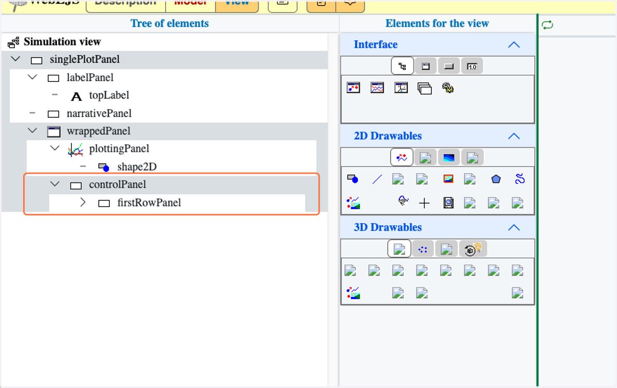The width and height of the screenshot is (617, 388).
Task: Pick the 3D Drawables group image icon
Action: tap(353, 293)
